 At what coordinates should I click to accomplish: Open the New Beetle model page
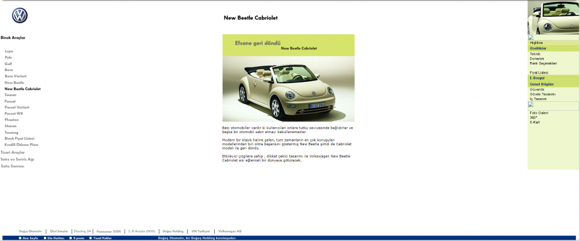[x=14, y=83]
